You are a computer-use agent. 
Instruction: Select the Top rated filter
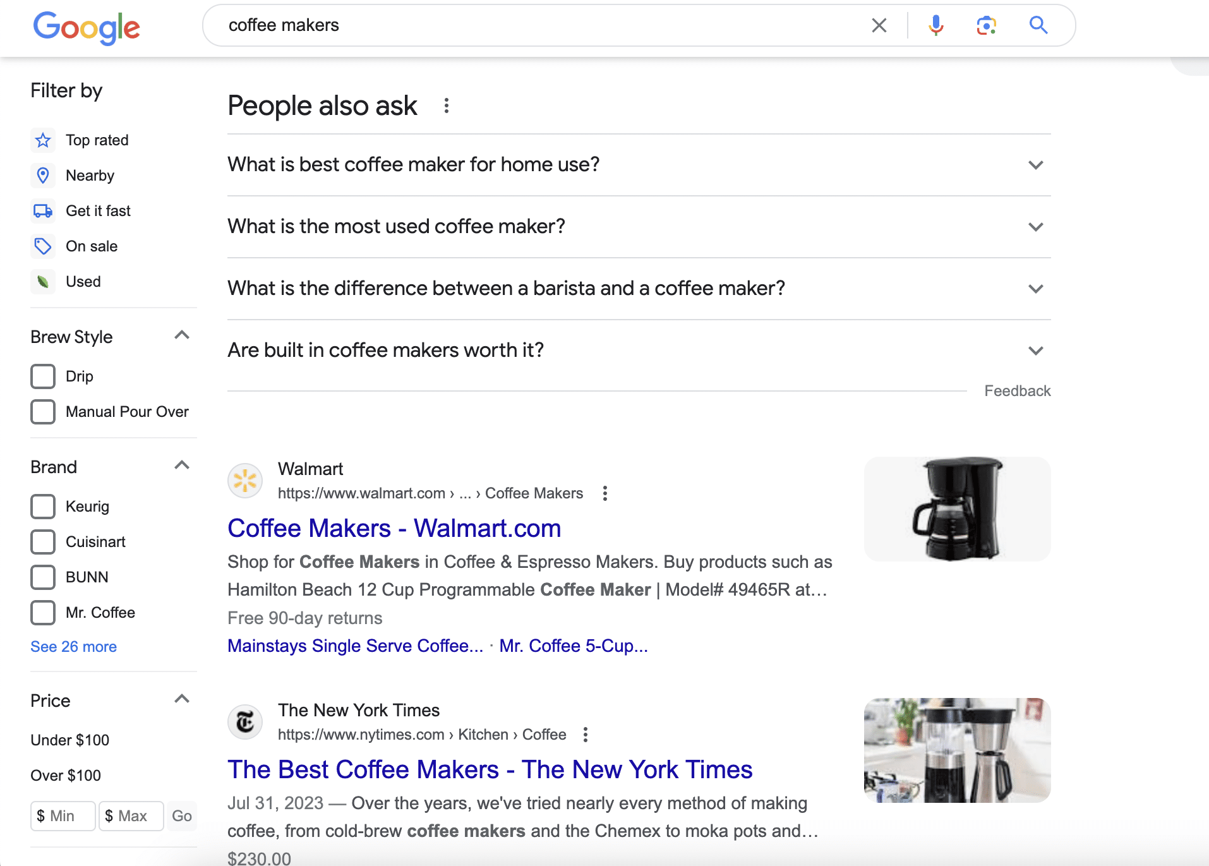pos(97,140)
